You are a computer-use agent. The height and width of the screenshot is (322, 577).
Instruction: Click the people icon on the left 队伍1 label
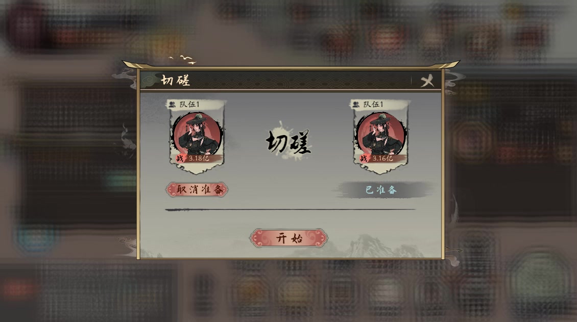point(172,104)
